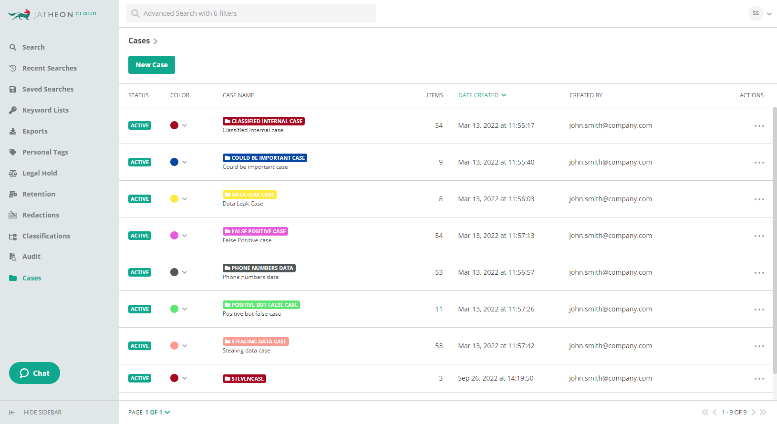Image resolution: width=777 pixels, height=424 pixels.
Task: Open Classifications in the sidebar
Action: click(x=46, y=236)
